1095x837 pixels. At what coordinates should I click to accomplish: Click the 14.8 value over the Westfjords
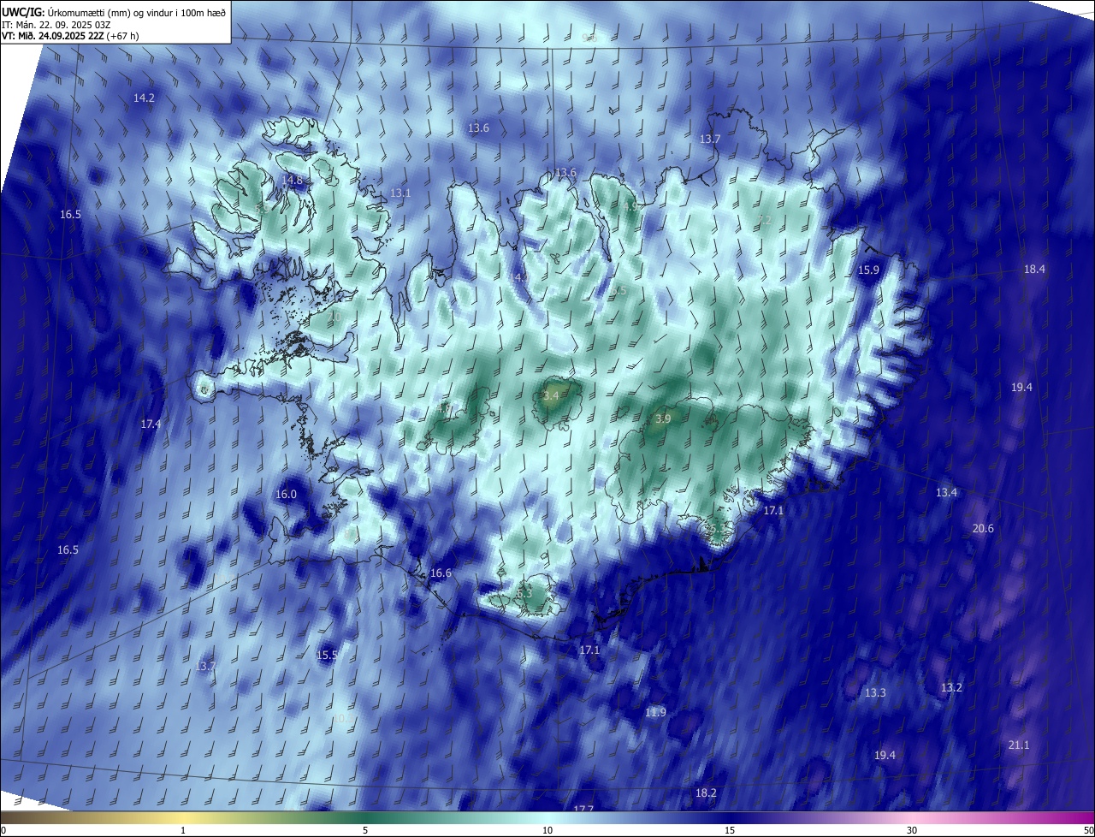pos(293,181)
